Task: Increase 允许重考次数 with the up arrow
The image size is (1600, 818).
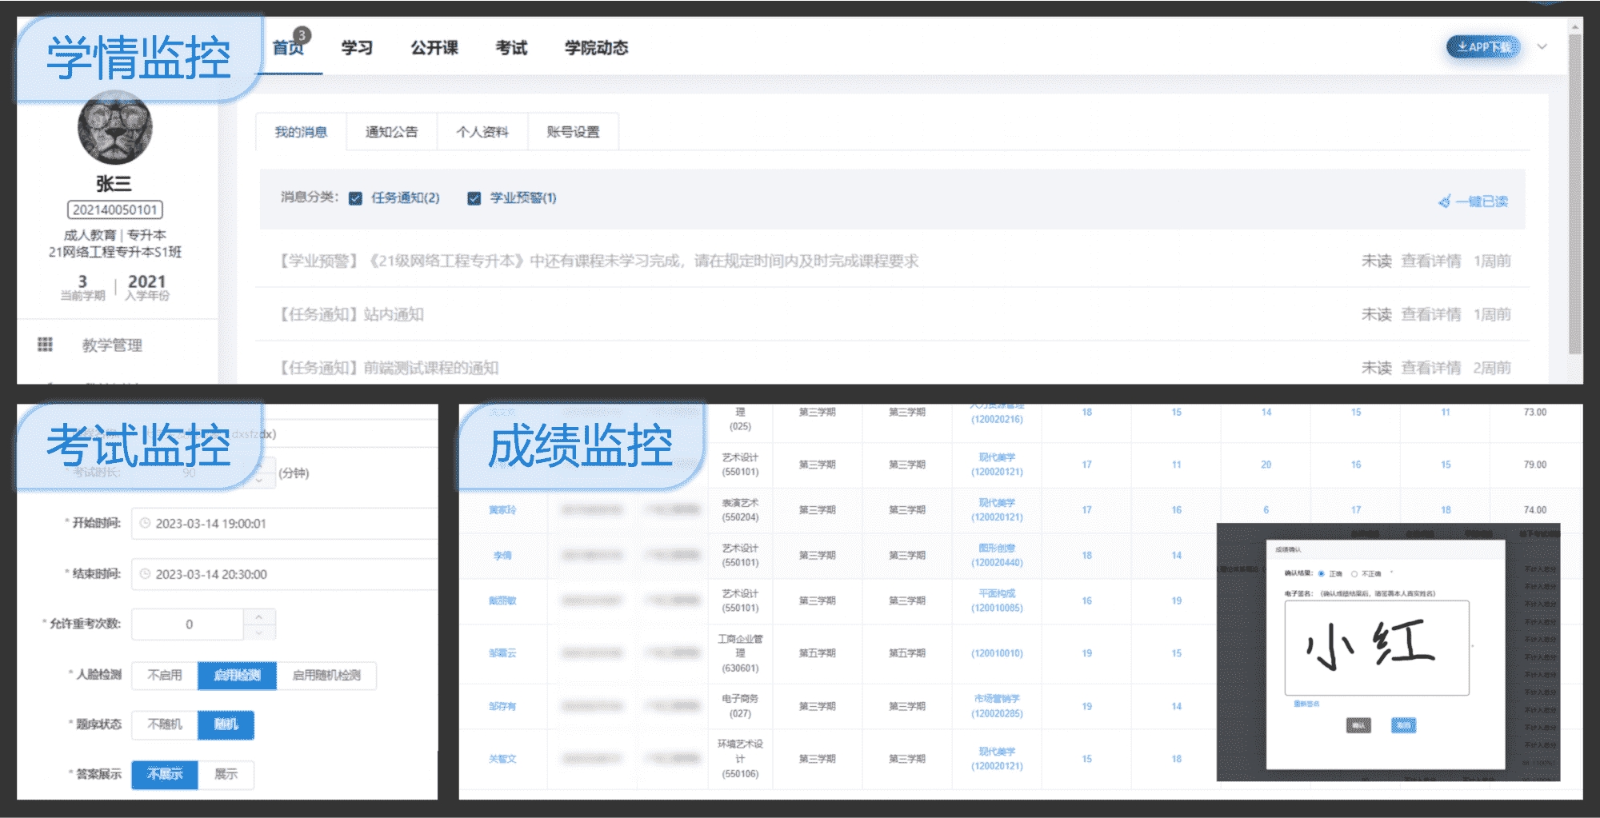Action: pyautogui.click(x=259, y=616)
